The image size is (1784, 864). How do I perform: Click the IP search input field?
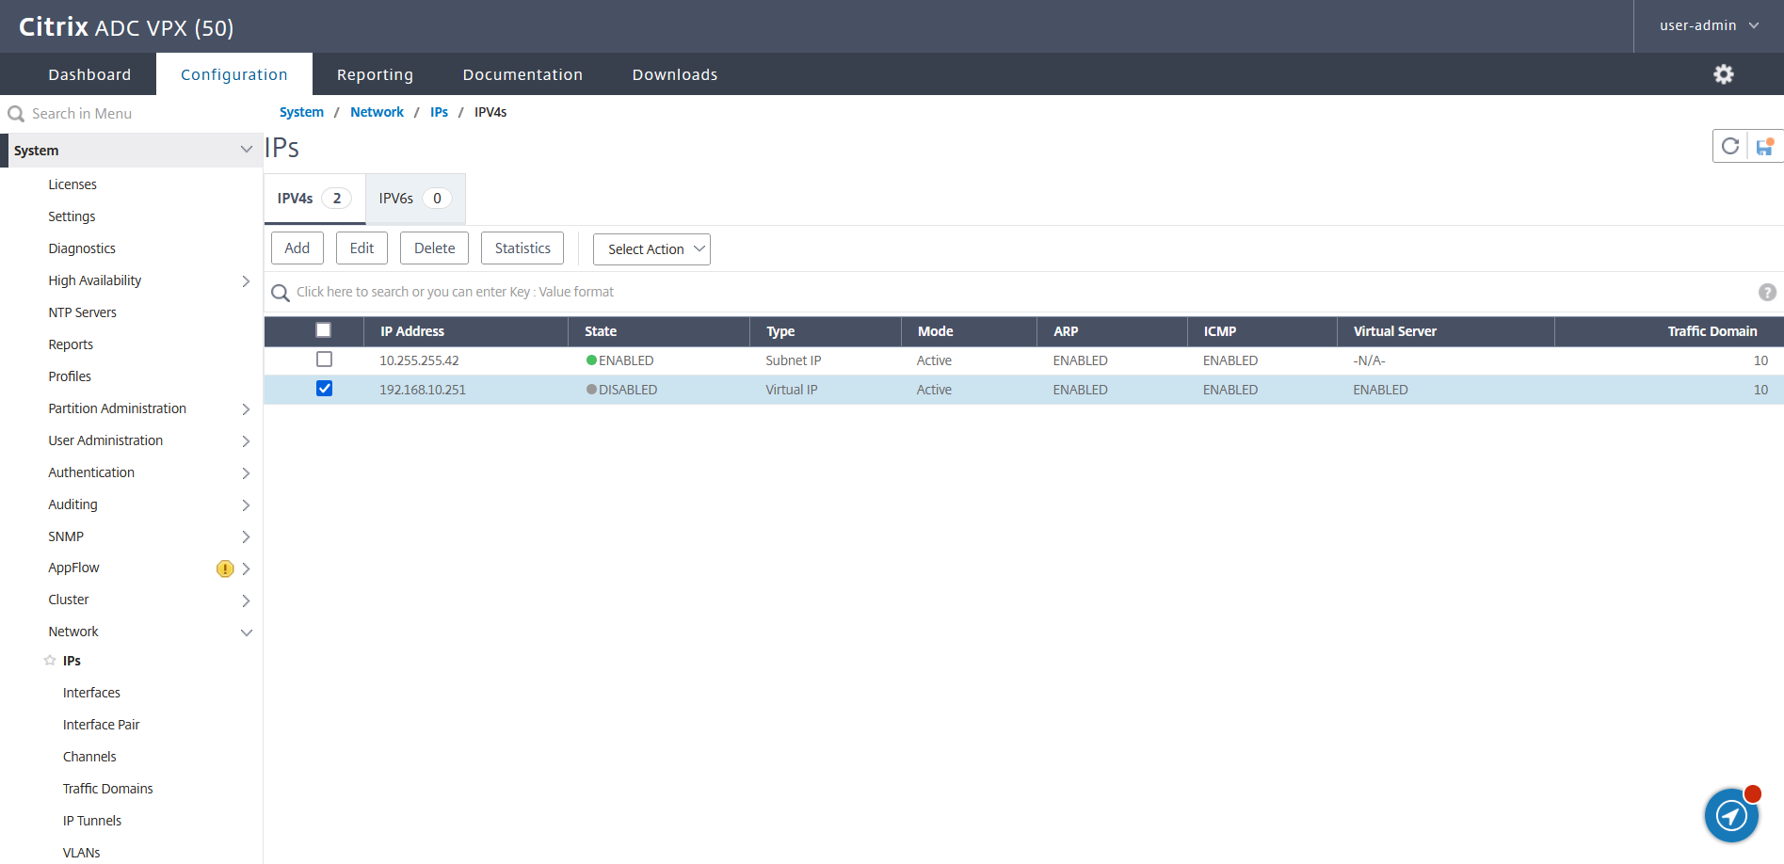click(659, 292)
